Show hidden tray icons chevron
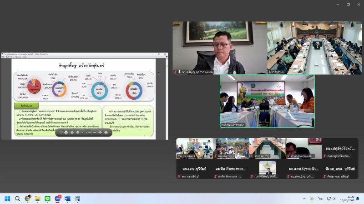Image resolution: width=364 pixels, height=204 pixels. tap(304, 199)
